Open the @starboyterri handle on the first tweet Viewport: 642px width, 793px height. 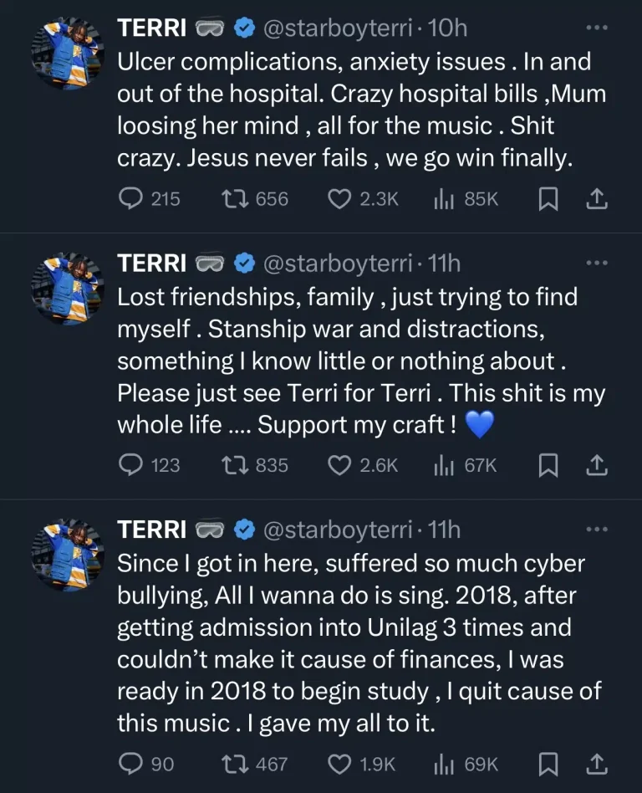pyautogui.click(x=340, y=28)
